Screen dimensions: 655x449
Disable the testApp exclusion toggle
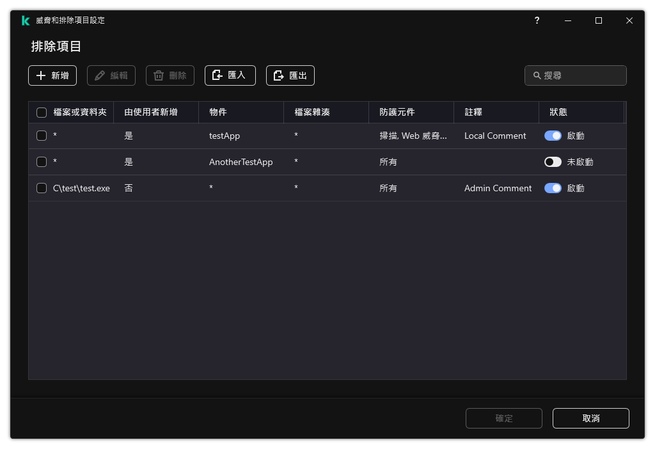point(553,136)
